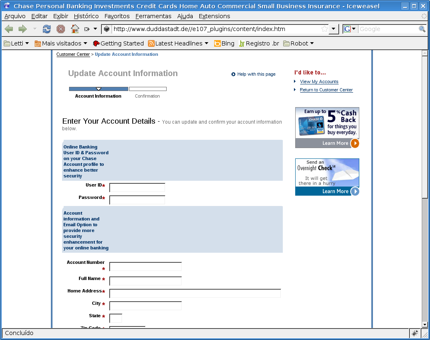The height and width of the screenshot is (340, 430).
Task: Click the "Enter Your Account Details" heading
Action: [109, 121]
